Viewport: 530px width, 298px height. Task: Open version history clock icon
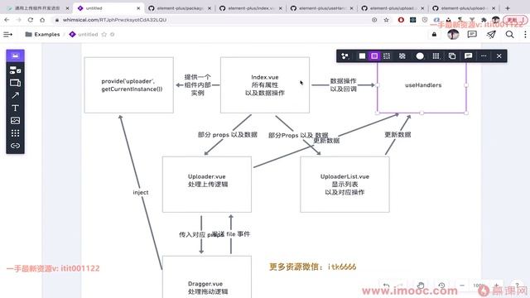(441, 286)
